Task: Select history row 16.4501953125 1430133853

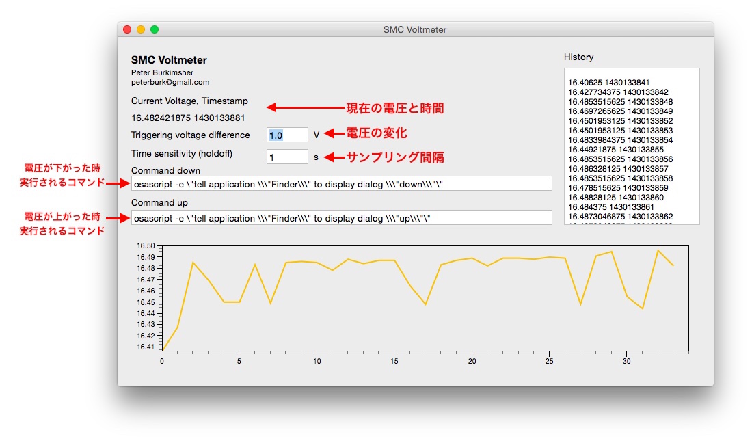Action: 620,131
